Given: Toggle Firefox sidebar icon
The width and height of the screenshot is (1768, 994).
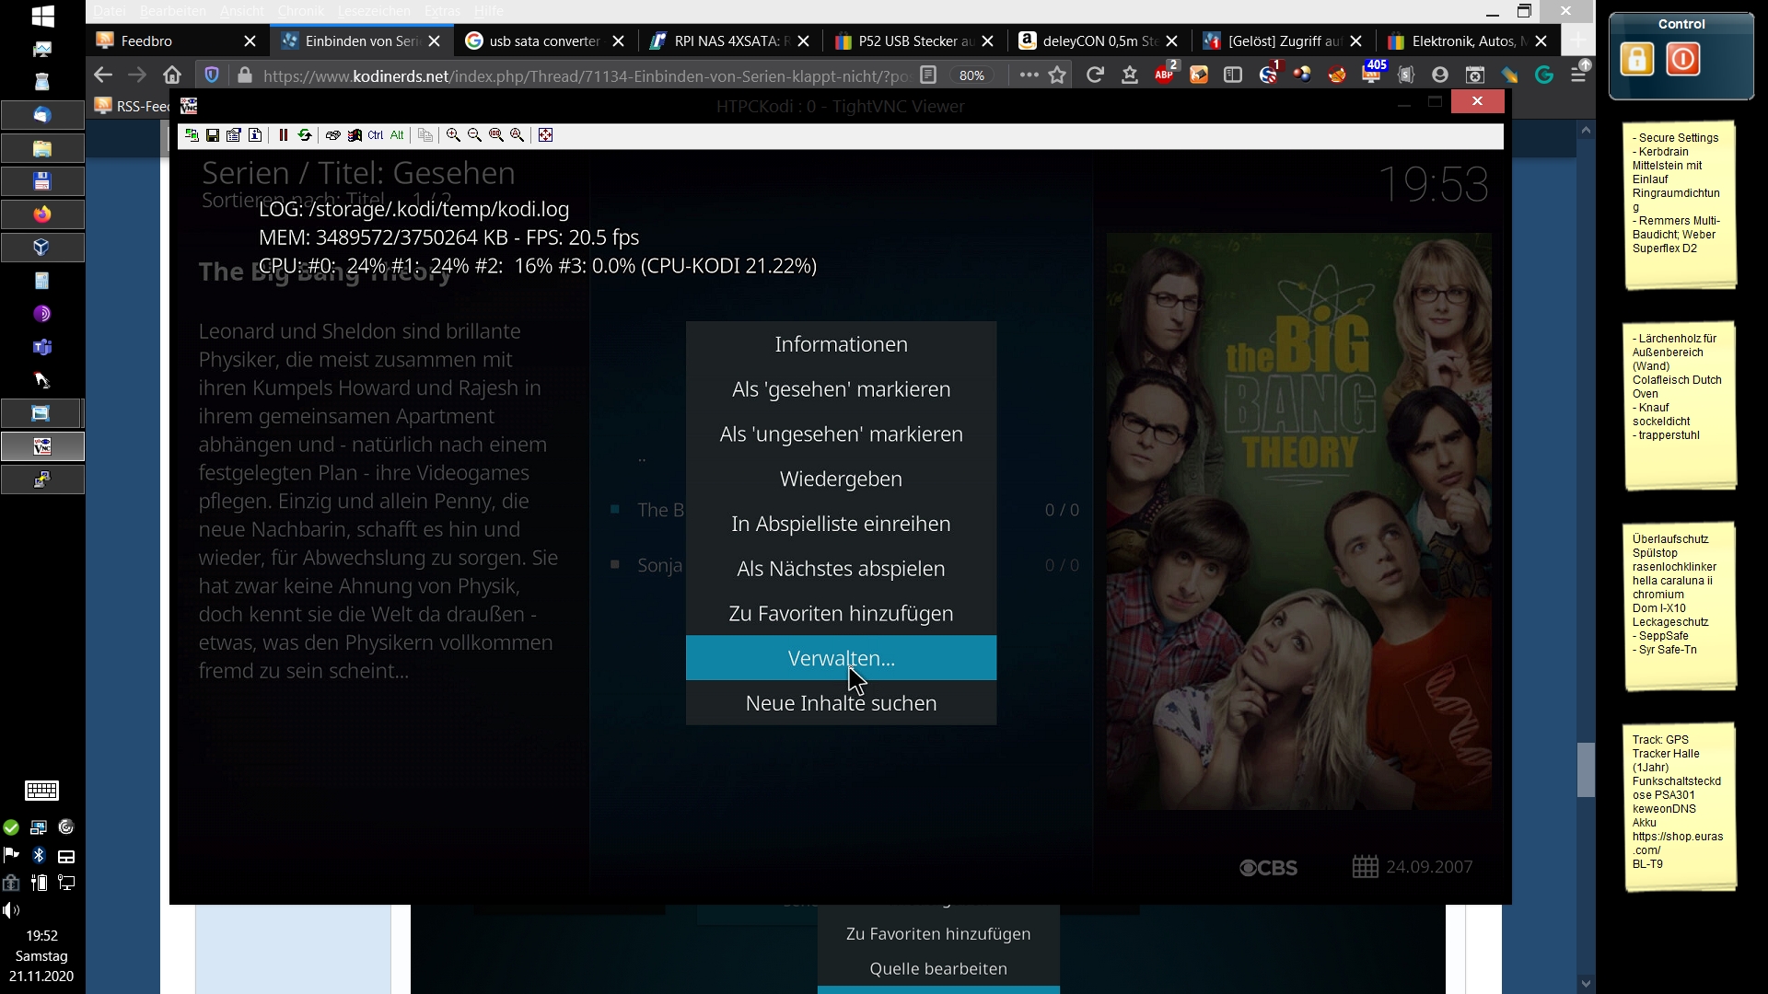Looking at the screenshot, I should pos(1233,75).
